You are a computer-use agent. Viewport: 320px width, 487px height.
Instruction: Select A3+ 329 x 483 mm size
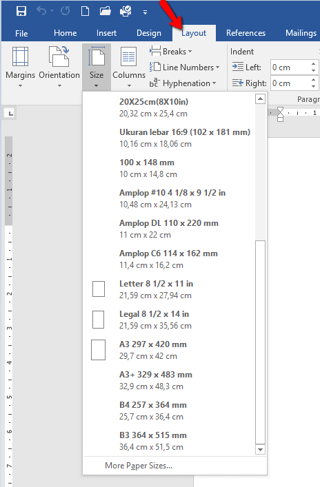(x=169, y=380)
